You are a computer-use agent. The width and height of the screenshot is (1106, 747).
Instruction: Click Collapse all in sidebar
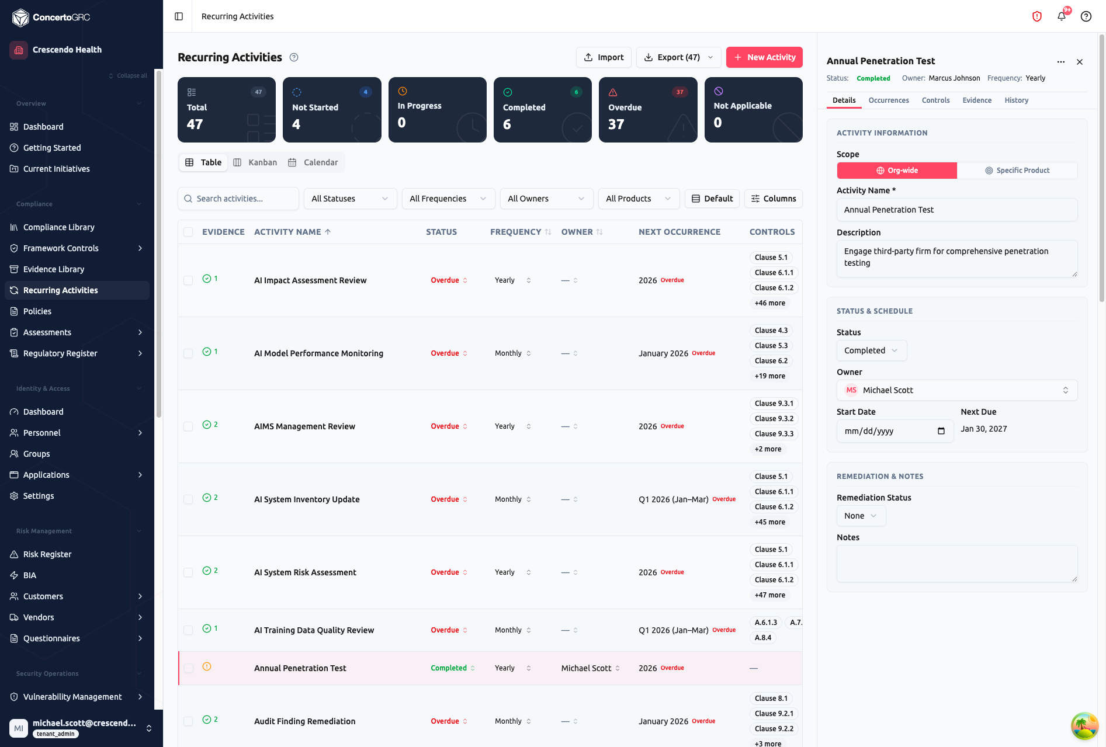pyautogui.click(x=128, y=75)
